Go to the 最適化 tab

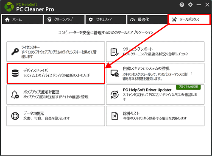148,19
